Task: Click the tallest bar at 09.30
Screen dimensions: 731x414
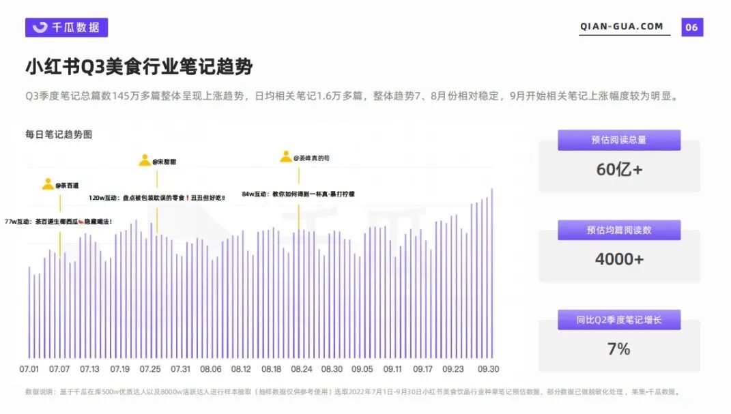Action: (x=492, y=273)
